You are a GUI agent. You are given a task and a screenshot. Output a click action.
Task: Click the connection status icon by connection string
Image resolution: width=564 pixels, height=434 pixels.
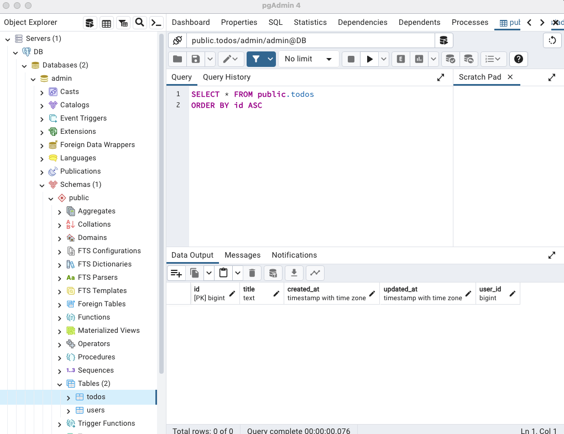[177, 40]
